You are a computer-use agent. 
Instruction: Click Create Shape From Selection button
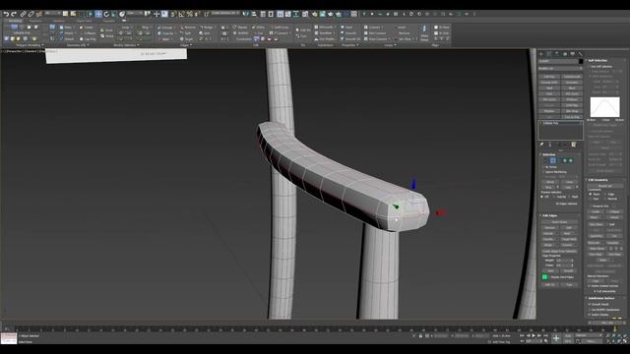559,251
